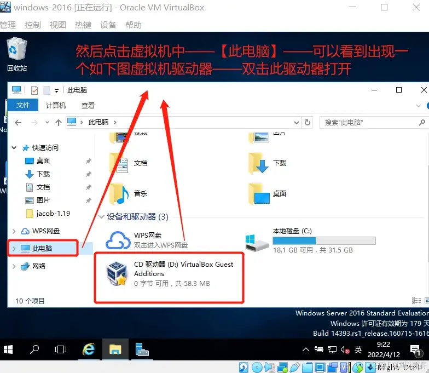The height and width of the screenshot is (373, 429).
Task: Collapse the 快速访问 tree node
Action: [14, 148]
